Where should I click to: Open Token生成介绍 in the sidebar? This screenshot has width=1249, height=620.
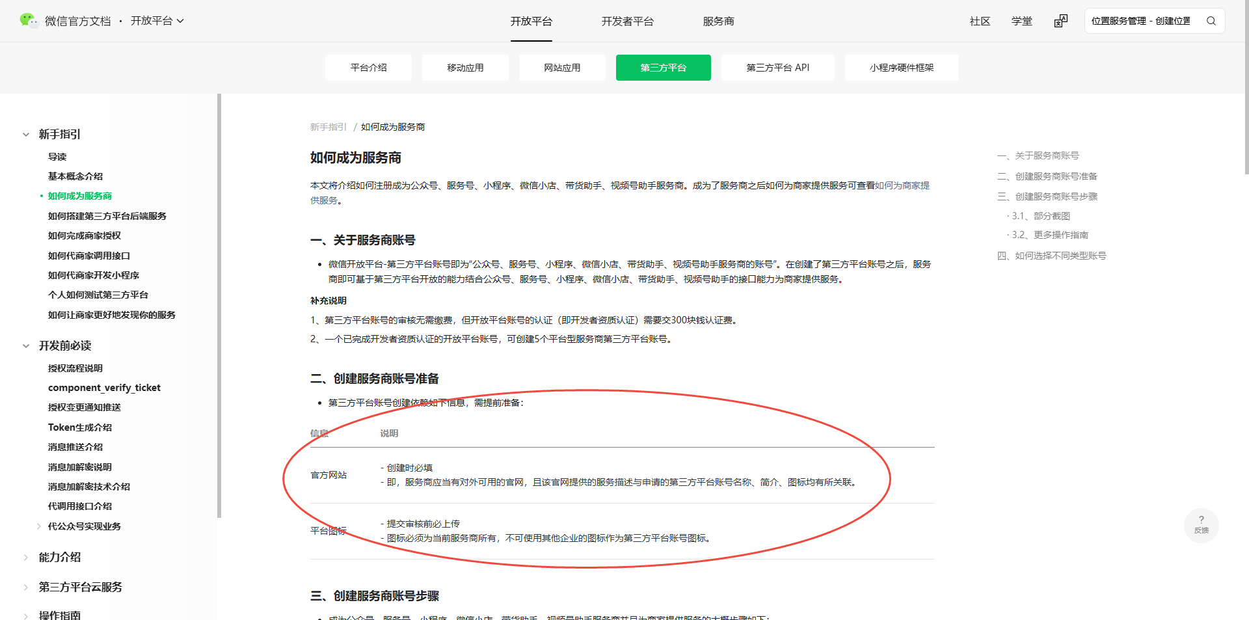(80, 427)
